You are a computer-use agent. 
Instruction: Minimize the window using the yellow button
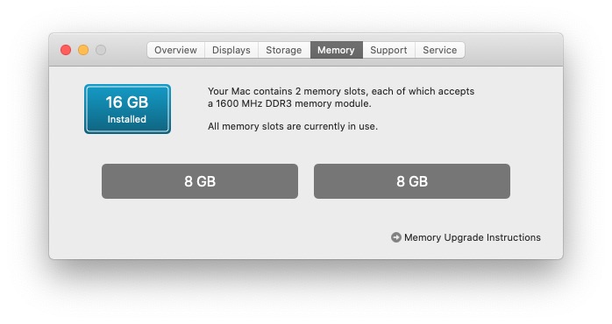tap(83, 50)
